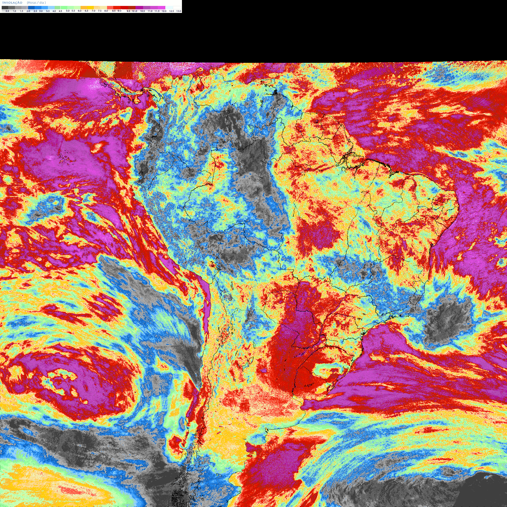The height and width of the screenshot is (507, 507).
Task: Select the bright yellow legend swatch near 7.0
Action: pos(90,8)
